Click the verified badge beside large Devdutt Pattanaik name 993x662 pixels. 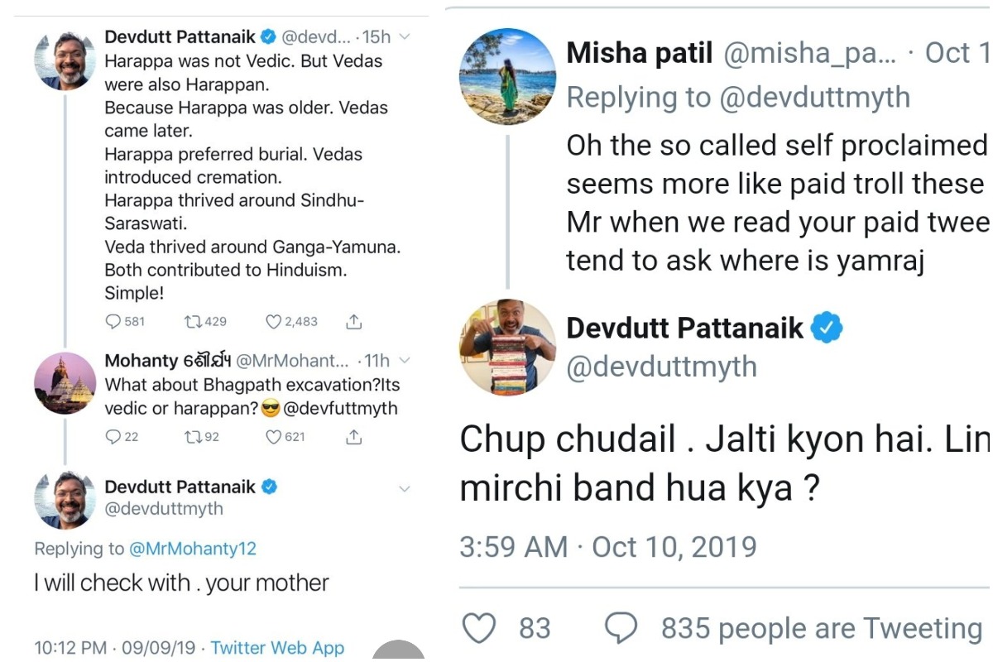pos(827,329)
